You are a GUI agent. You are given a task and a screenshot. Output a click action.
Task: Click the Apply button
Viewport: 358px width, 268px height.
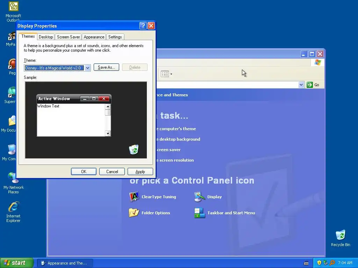click(140, 172)
